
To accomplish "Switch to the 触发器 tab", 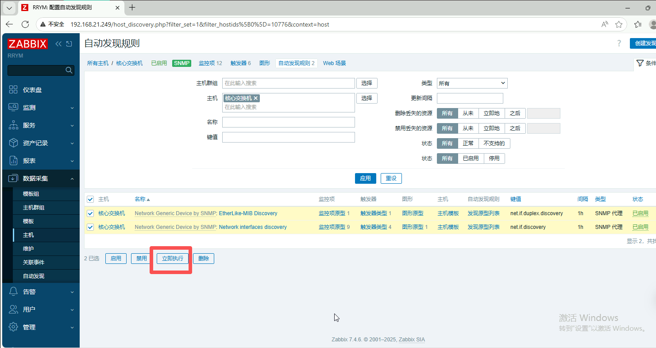I will coord(238,63).
